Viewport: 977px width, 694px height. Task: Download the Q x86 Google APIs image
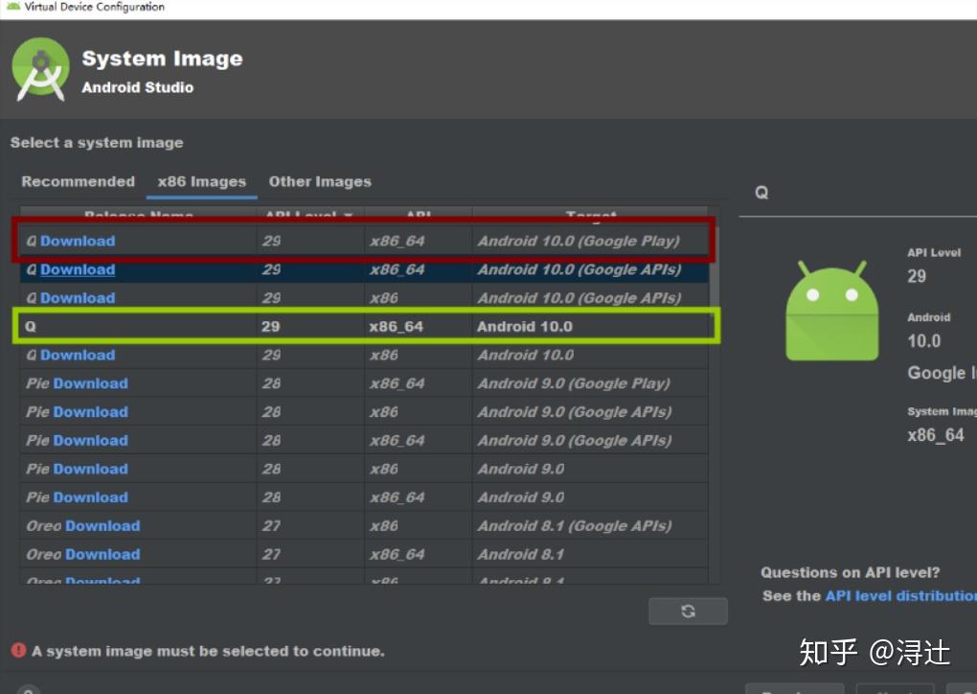coord(76,298)
